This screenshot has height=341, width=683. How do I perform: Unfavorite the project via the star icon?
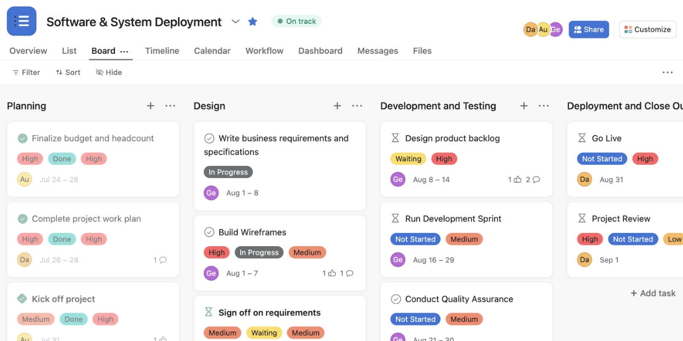coord(253,21)
